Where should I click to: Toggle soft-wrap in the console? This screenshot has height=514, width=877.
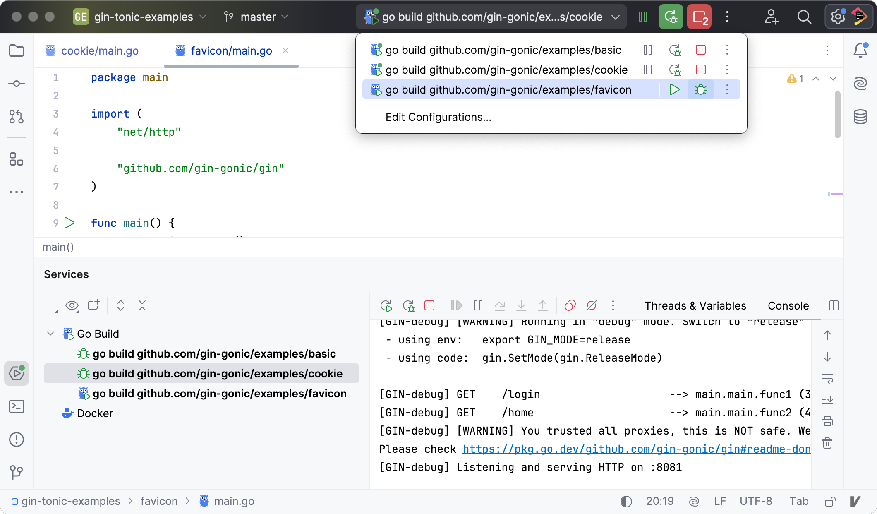coord(827,379)
